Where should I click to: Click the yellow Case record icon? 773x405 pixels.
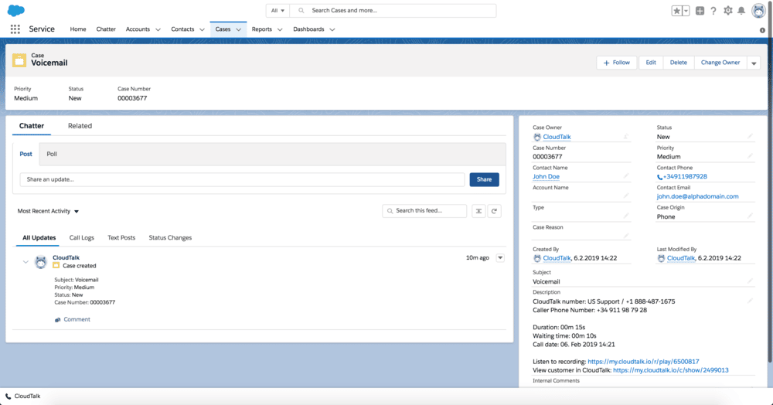click(19, 60)
